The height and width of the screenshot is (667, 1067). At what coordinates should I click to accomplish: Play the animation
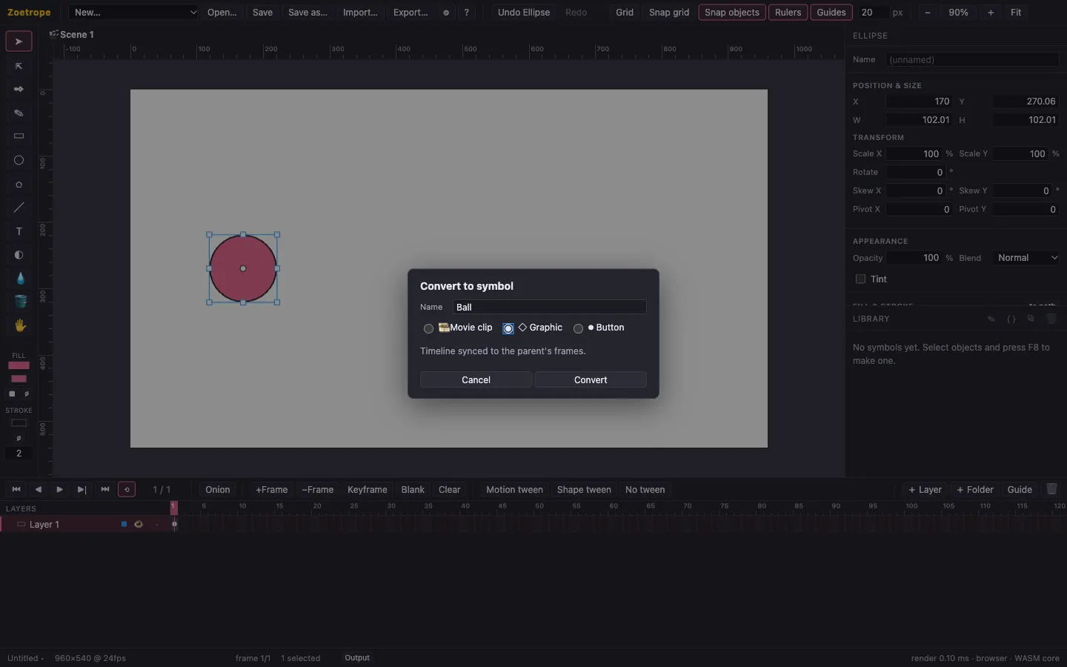60,489
